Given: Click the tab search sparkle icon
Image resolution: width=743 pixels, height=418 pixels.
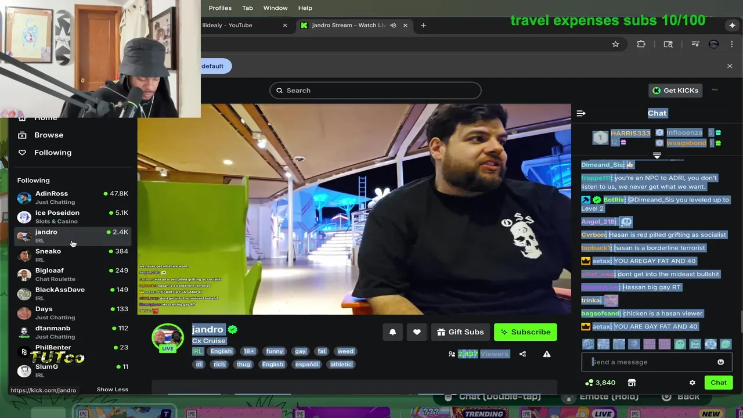Looking at the screenshot, I should click(733, 26).
